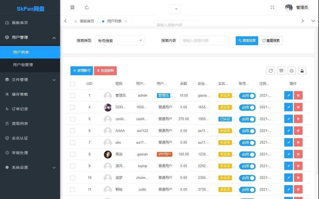Refresh the user table with reload icon
This screenshot has height=199, width=319.
(271, 71)
